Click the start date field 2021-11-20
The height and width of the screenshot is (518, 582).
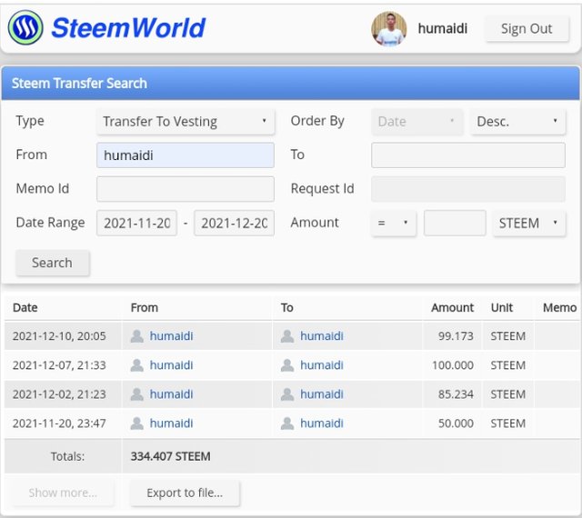(x=136, y=223)
